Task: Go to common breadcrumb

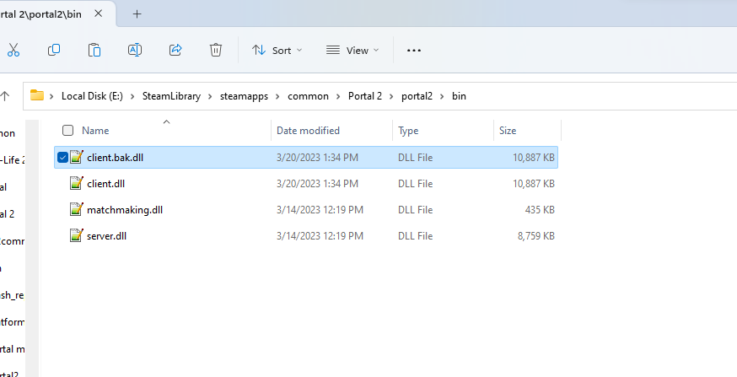Action: [x=308, y=96]
